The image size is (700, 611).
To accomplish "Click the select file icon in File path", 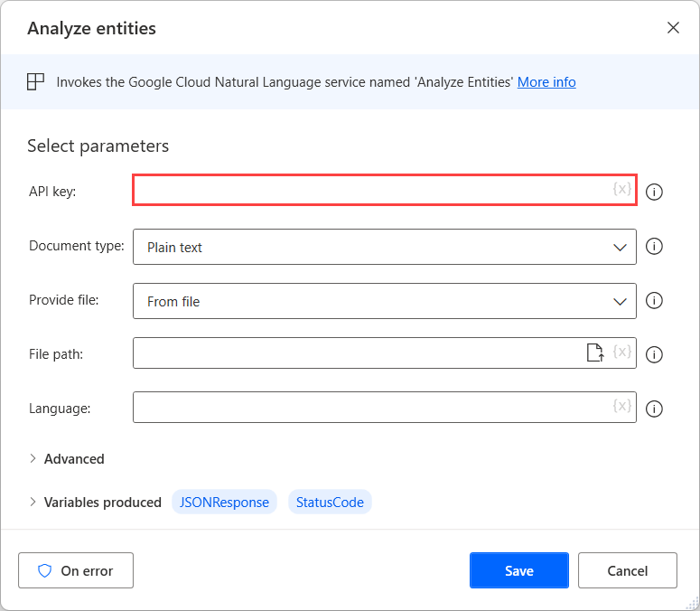I will click(x=595, y=352).
